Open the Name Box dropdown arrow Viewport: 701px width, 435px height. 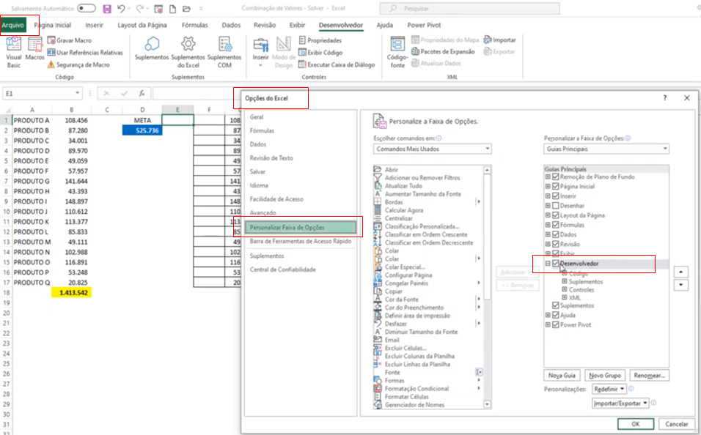pos(77,93)
